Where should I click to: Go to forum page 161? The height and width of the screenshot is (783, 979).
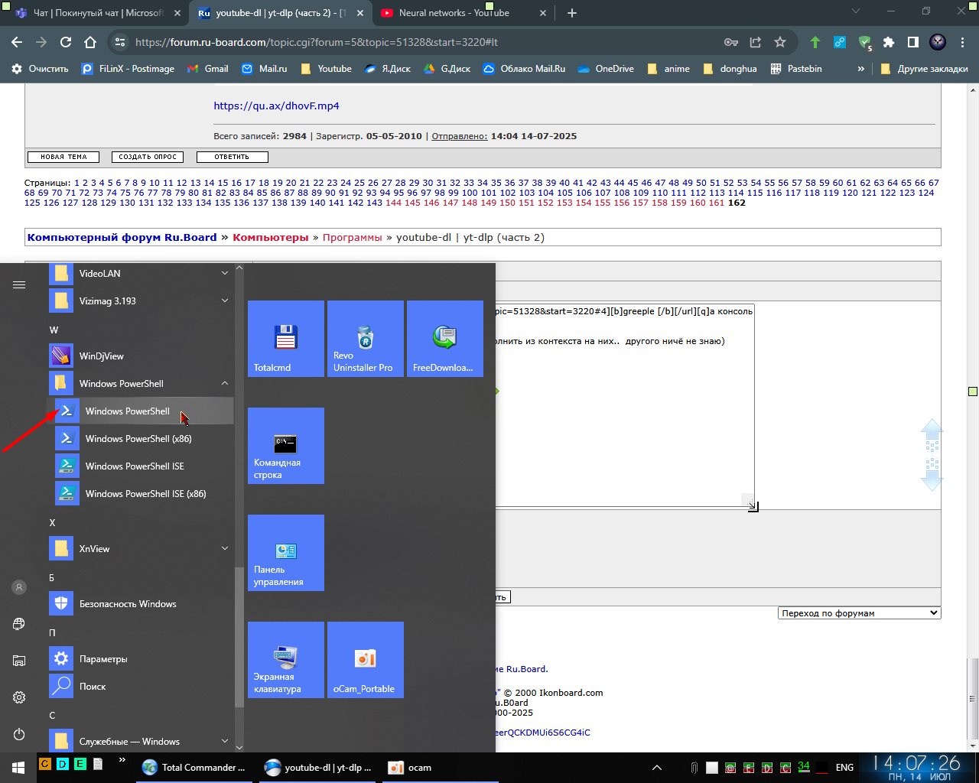[x=717, y=203]
